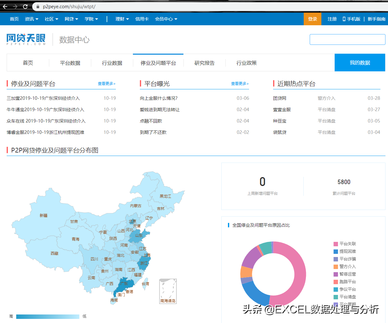Expand the 学院 dropdown menu
This screenshot has width=388, height=323.
[91, 19]
